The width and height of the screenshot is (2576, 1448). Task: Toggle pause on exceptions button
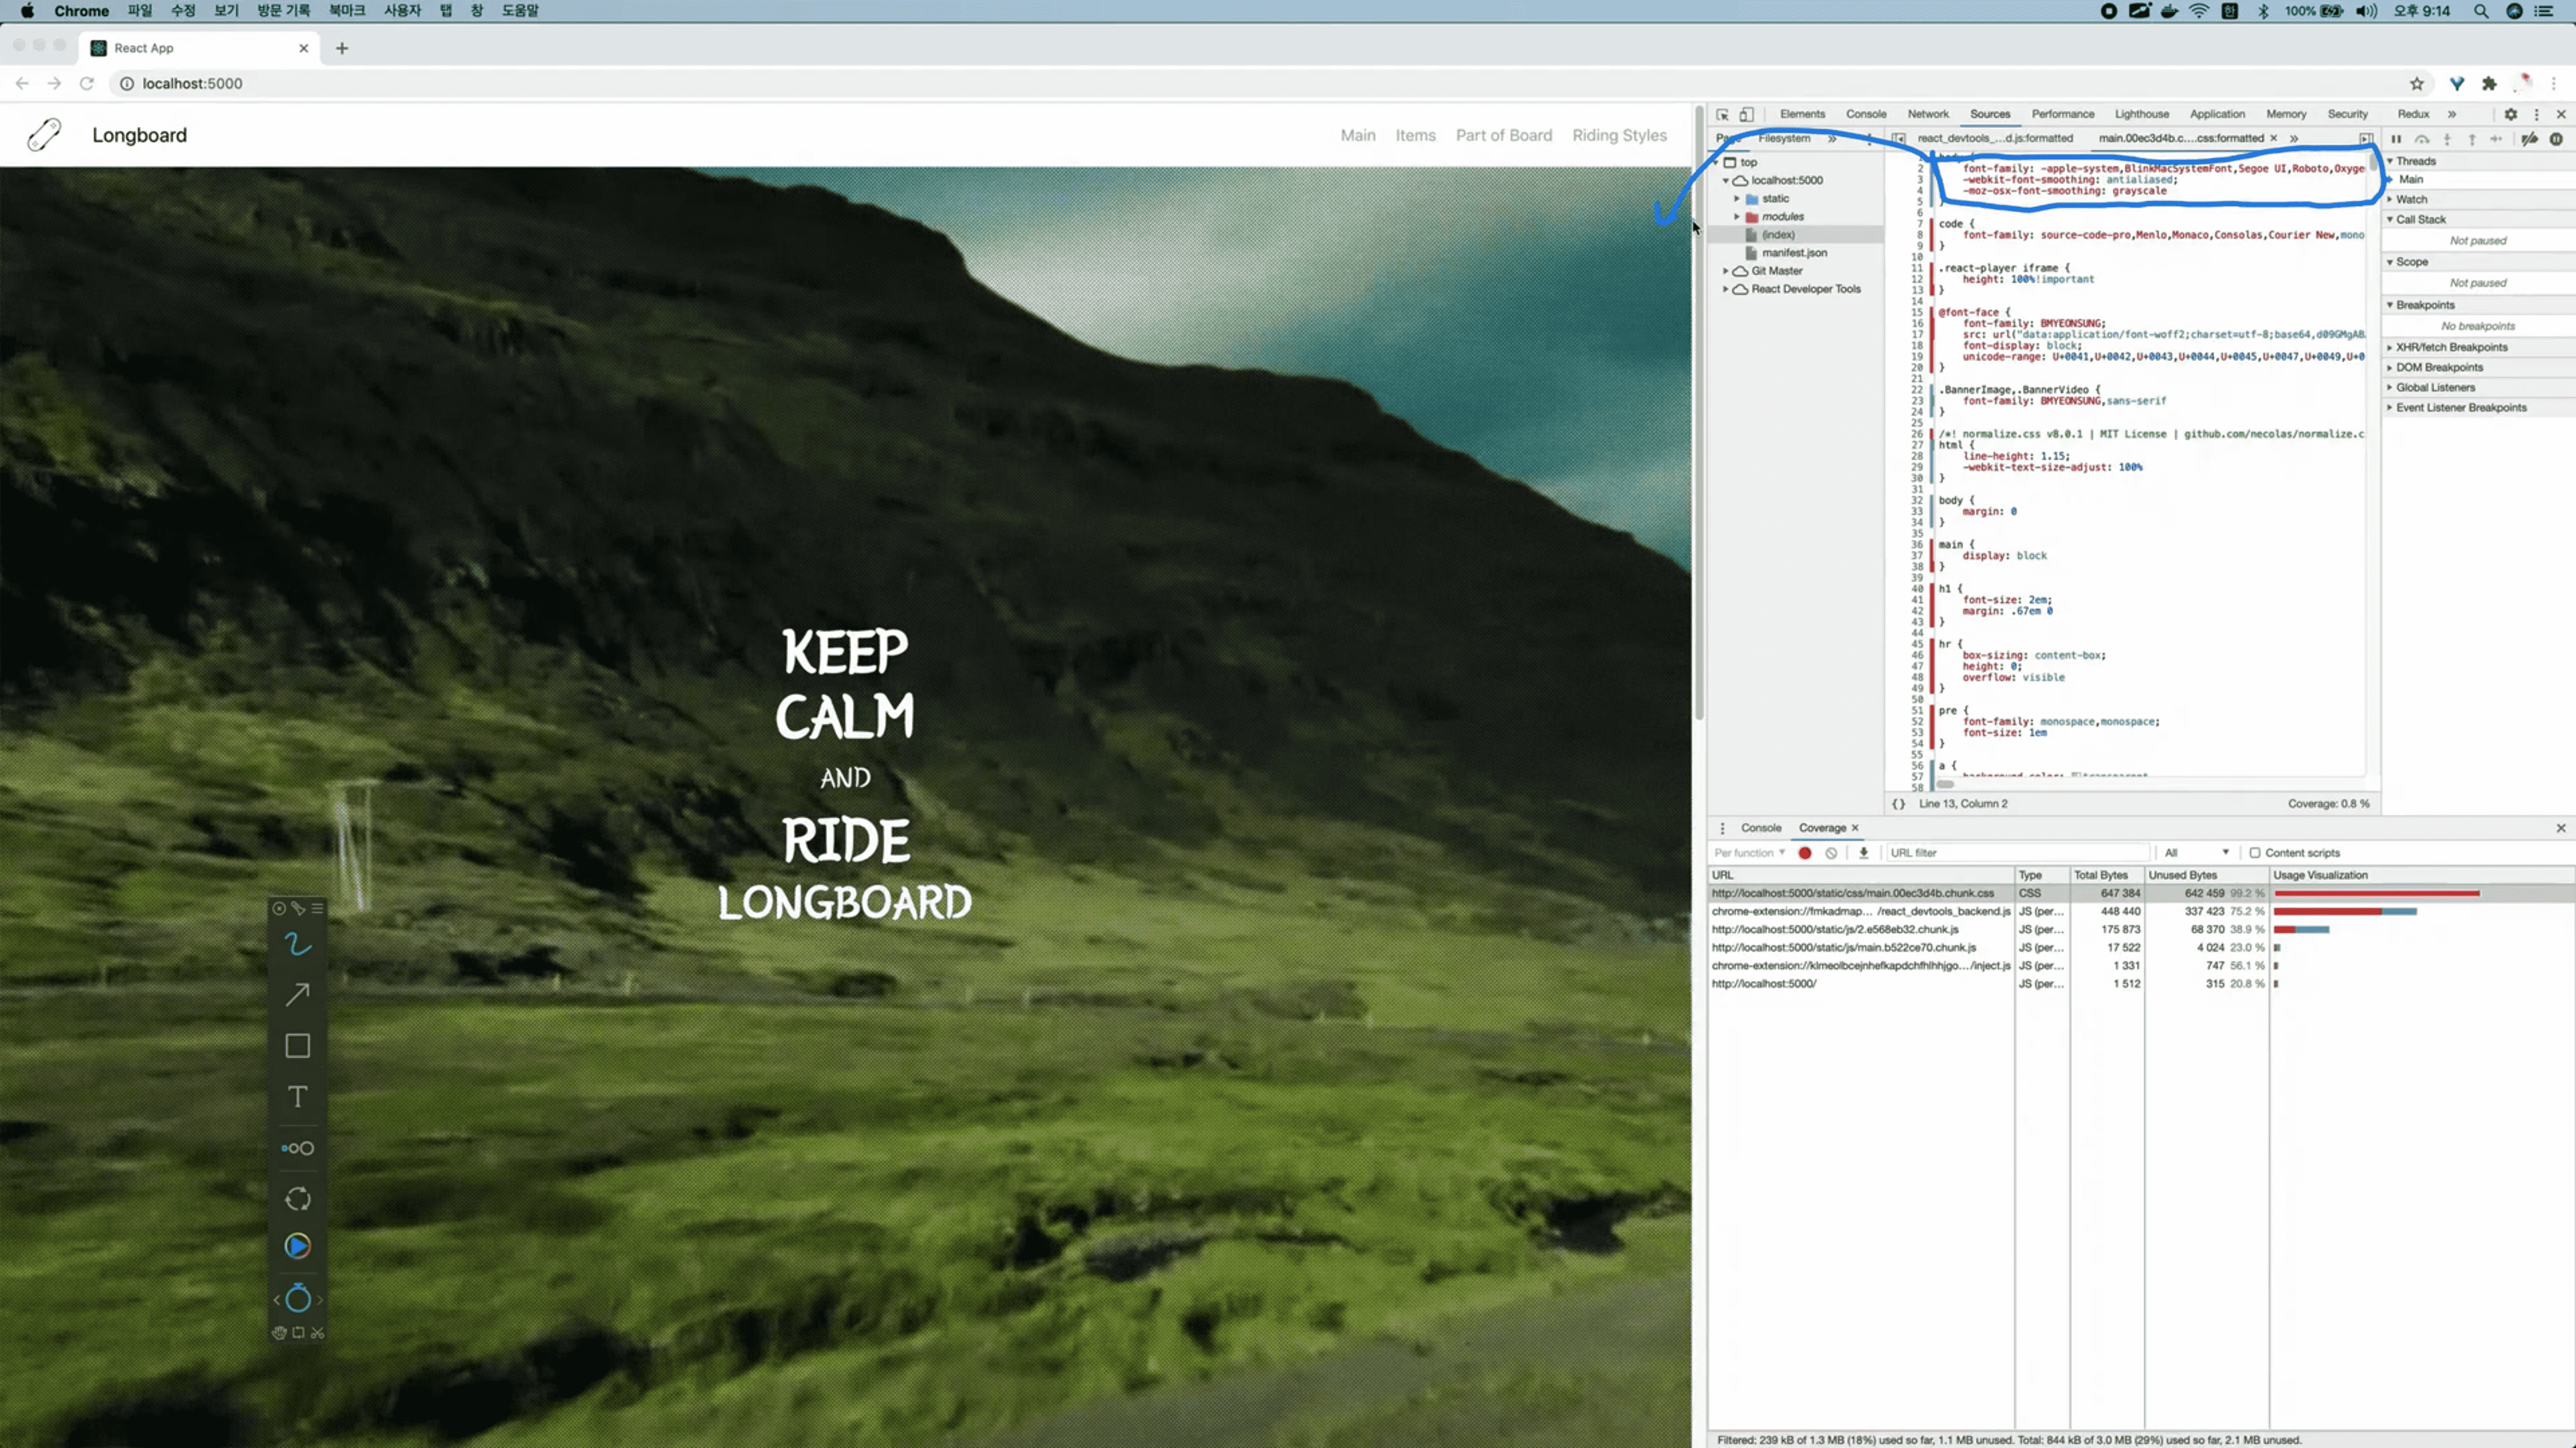click(2556, 139)
